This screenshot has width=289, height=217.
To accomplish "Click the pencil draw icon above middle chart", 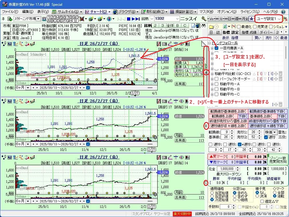I will (x=170, y=101).
